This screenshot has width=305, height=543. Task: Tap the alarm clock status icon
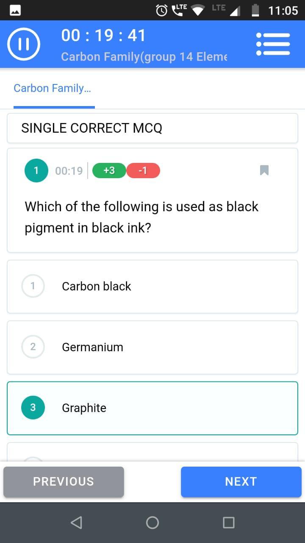[162, 10]
